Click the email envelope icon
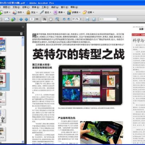 coord(7,19)
